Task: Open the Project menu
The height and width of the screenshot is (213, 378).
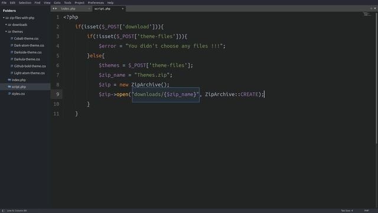Action: [x=79, y=2]
